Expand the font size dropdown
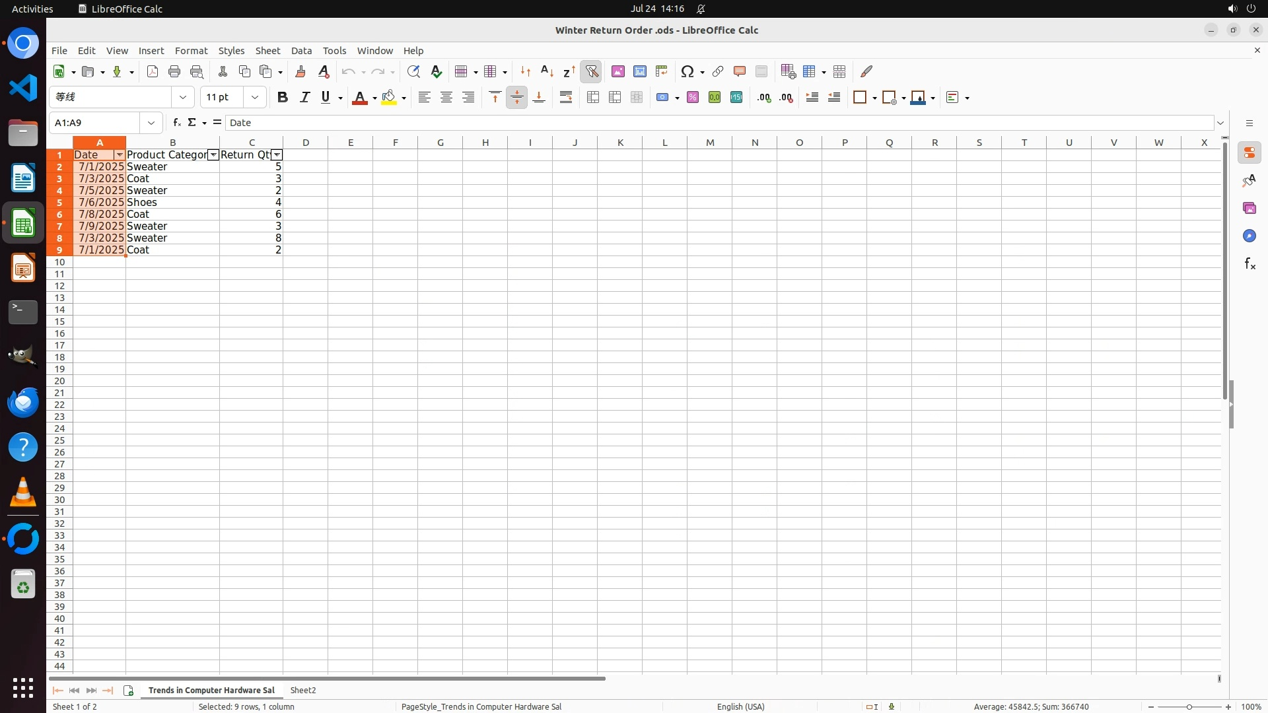Viewport: 1268px width, 713px height. (254, 97)
